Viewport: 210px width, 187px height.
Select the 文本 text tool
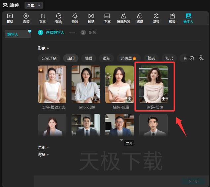42,18
